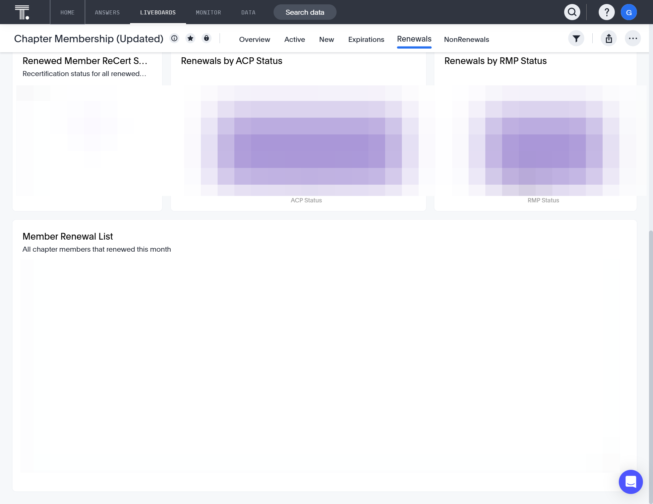
Task: Select the Liveboards nav item
Action: click(158, 12)
